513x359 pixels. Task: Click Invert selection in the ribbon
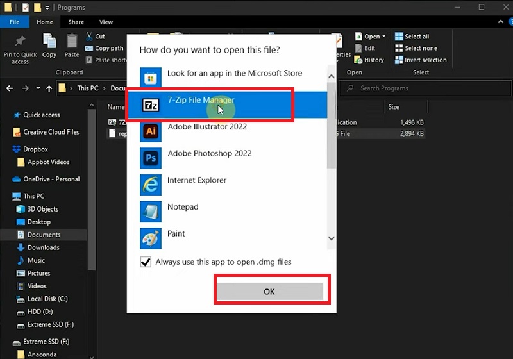click(421, 60)
